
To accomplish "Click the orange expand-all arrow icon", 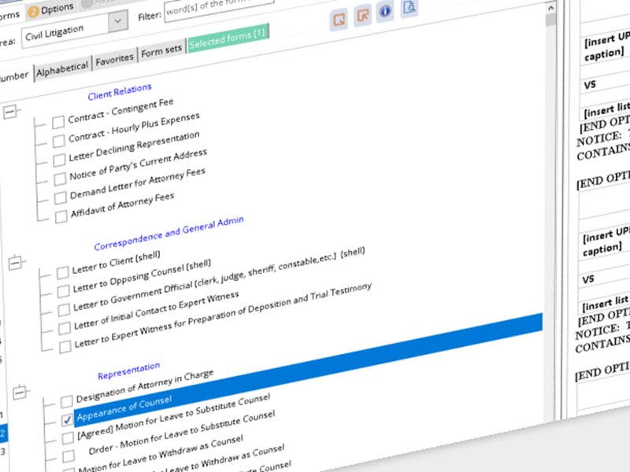I will pyautogui.click(x=339, y=19).
